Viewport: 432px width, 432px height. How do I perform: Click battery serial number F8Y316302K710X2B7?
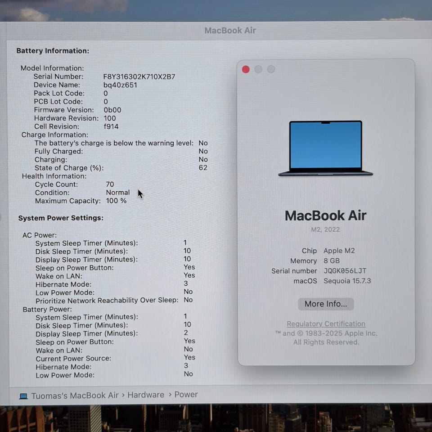[x=139, y=76]
